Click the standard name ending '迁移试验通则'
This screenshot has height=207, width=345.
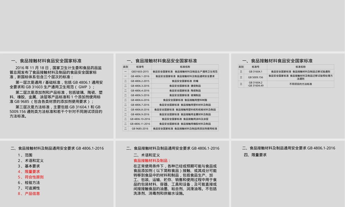click(x=300, y=71)
